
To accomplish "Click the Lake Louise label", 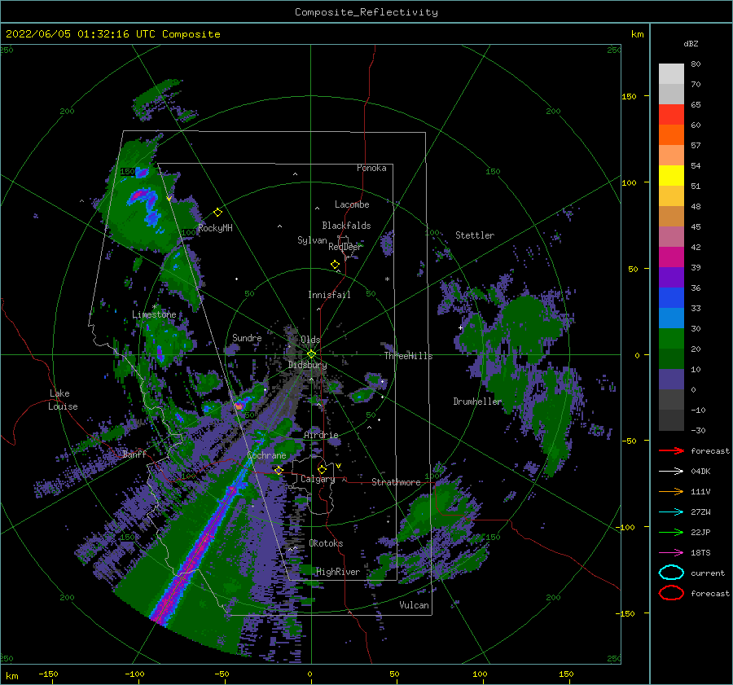I will 63,400.
